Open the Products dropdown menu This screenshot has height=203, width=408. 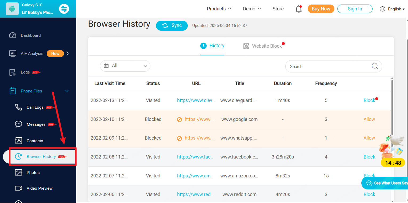(219, 9)
